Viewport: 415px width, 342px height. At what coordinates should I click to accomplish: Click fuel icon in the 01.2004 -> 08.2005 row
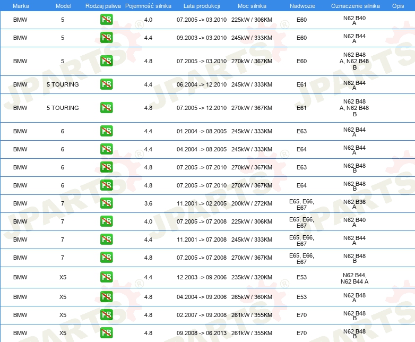pyautogui.click(x=106, y=131)
